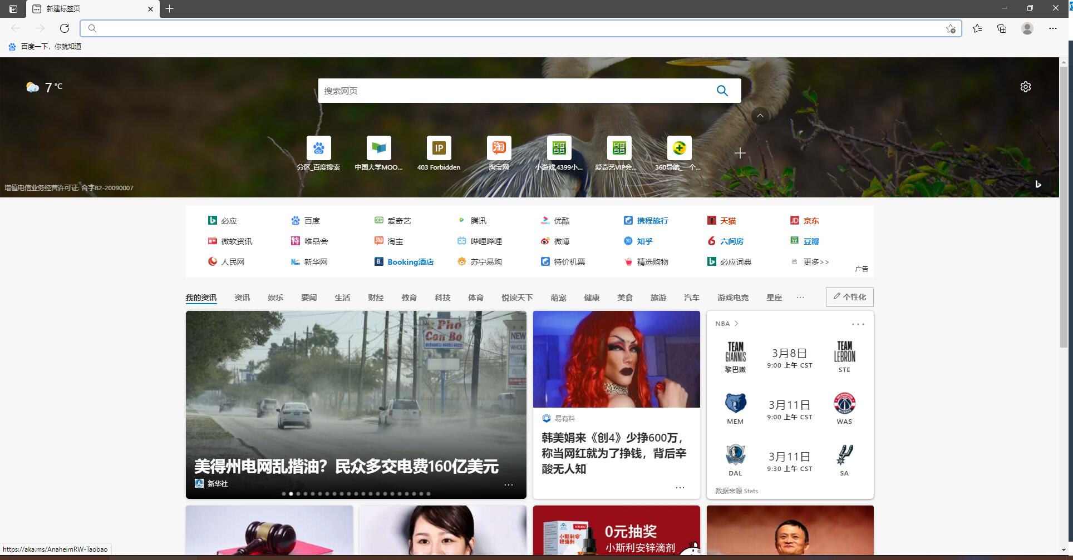Close the 新建标签页 tab

(x=150, y=9)
